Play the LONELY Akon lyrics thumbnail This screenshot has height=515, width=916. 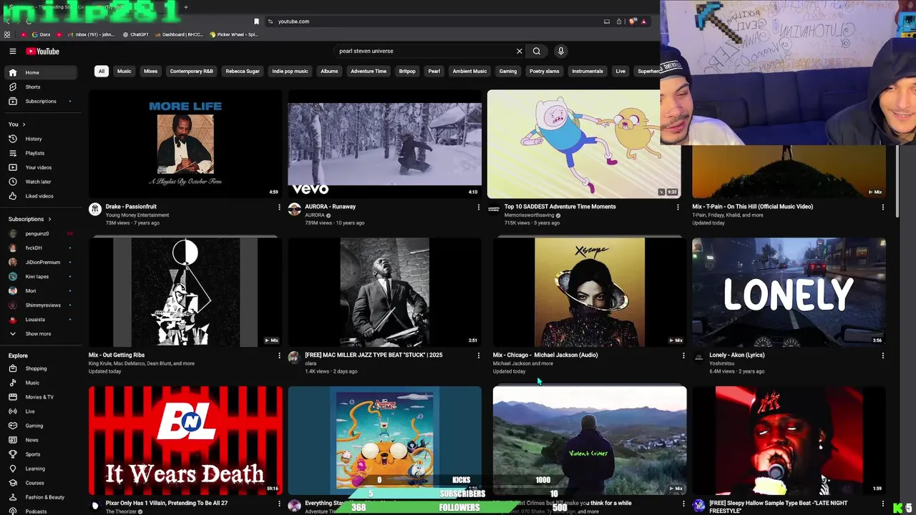pos(789,293)
